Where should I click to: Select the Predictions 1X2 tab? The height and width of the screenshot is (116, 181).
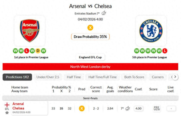coord(17,77)
